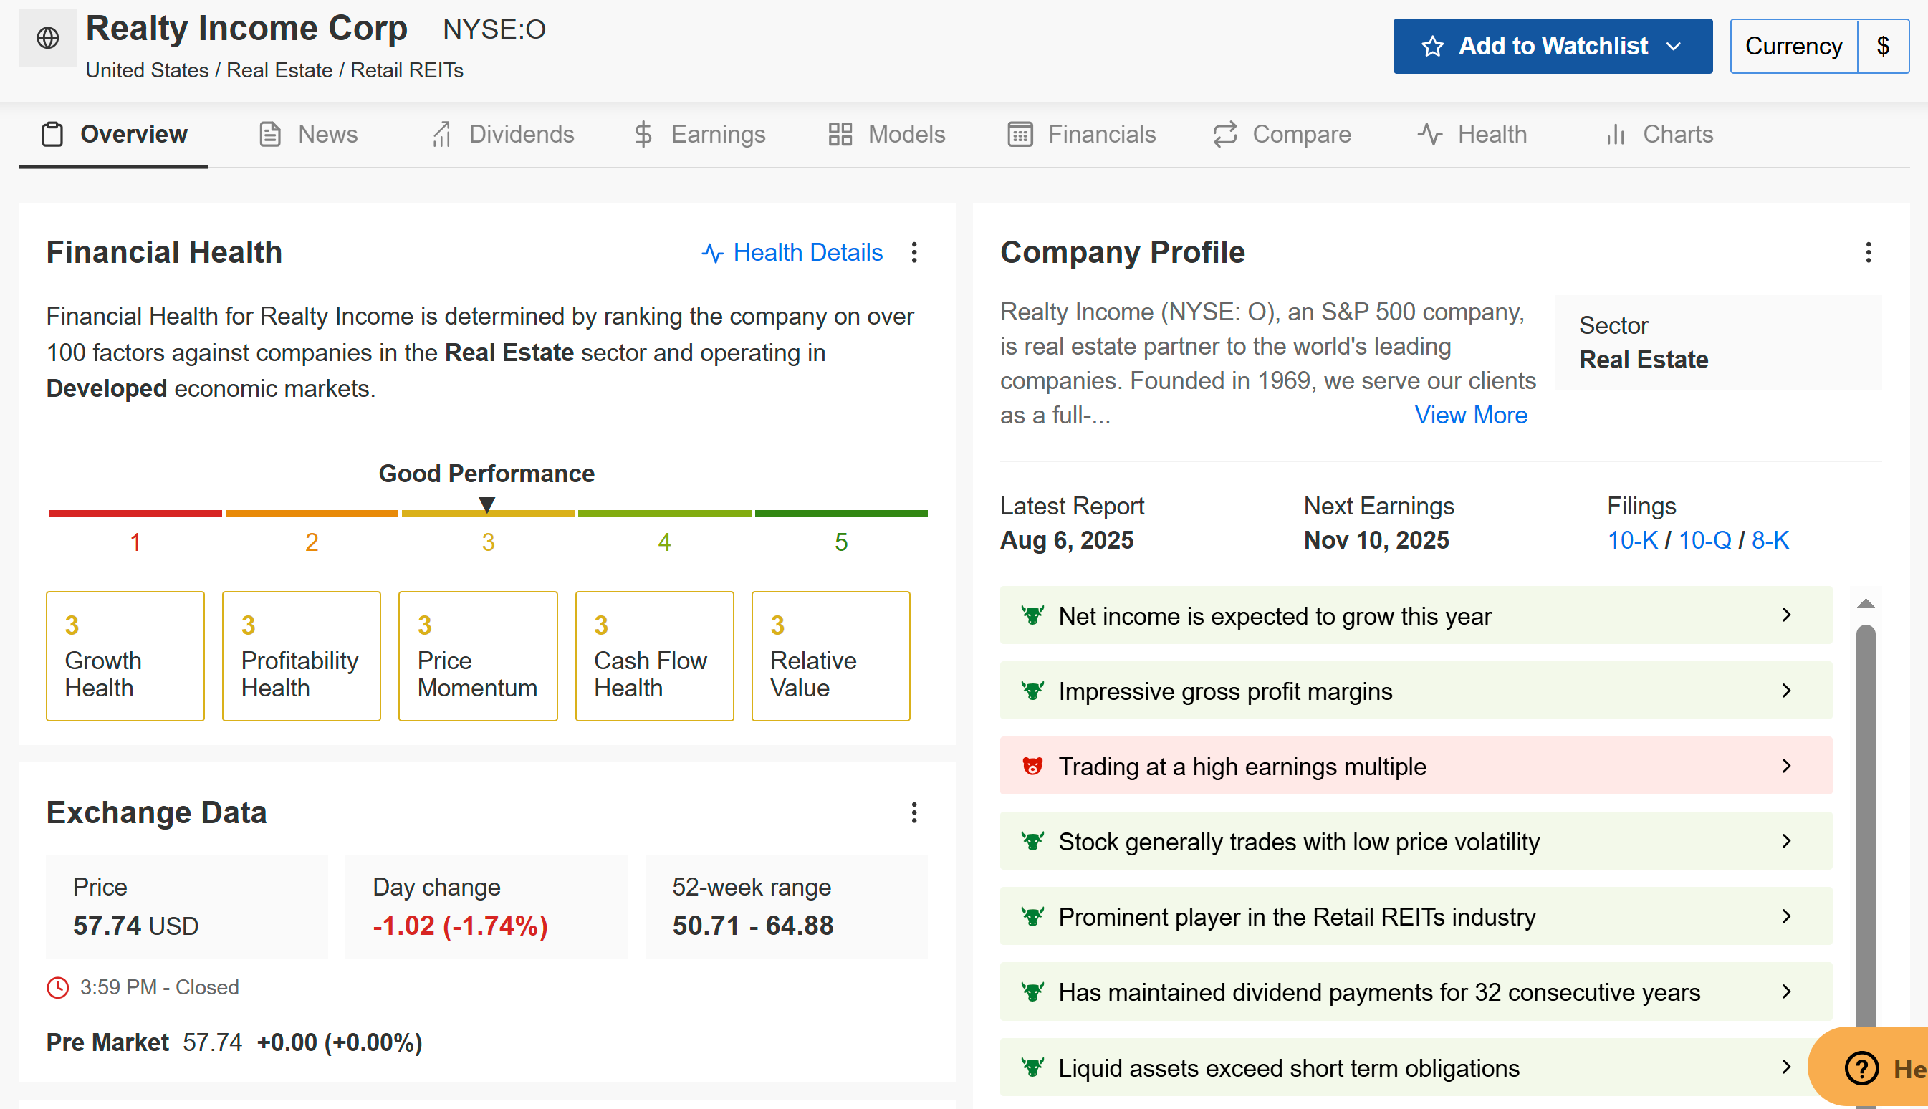The height and width of the screenshot is (1109, 1928).
Task: Click the chart icon next to Dividends
Action: pos(442,134)
